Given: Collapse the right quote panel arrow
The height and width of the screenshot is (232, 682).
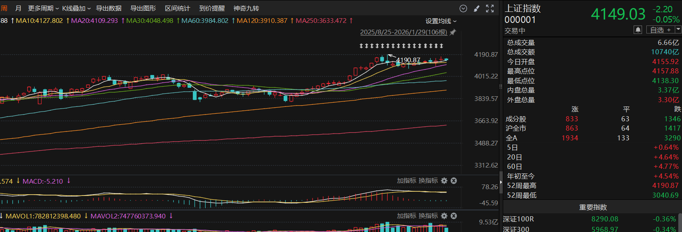Looking at the screenshot, I should pos(501,182).
